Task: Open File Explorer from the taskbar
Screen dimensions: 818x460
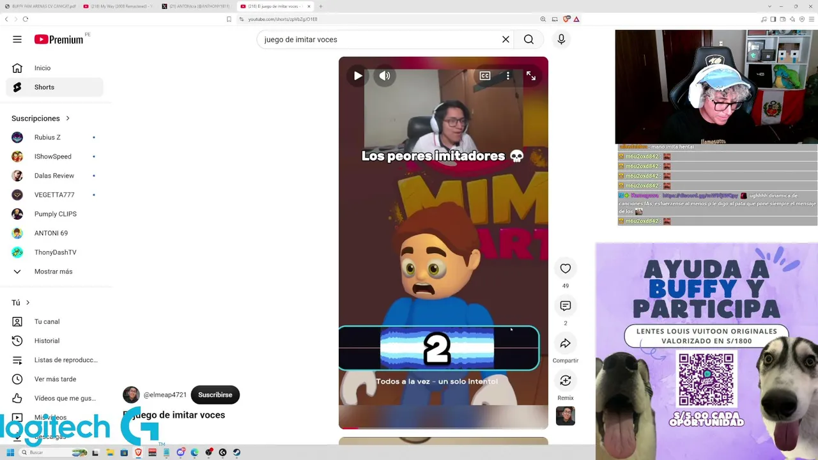Action: point(110,452)
